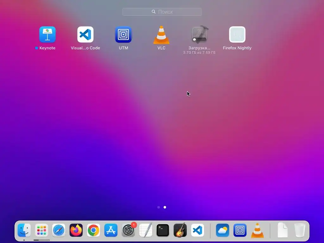
Task: Launch Terminal from the Dock
Action: point(163,230)
